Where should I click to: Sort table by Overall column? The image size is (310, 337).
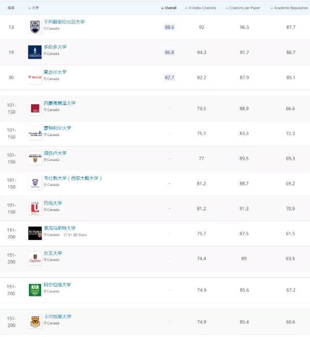click(x=169, y=8)
